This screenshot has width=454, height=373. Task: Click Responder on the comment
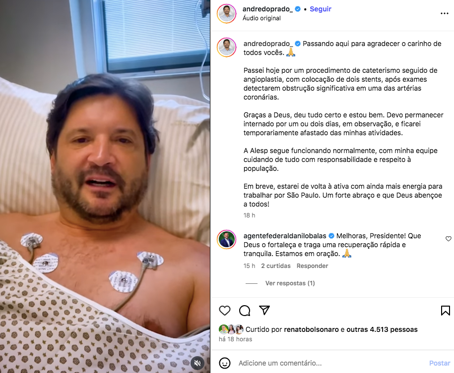[312, 266]
